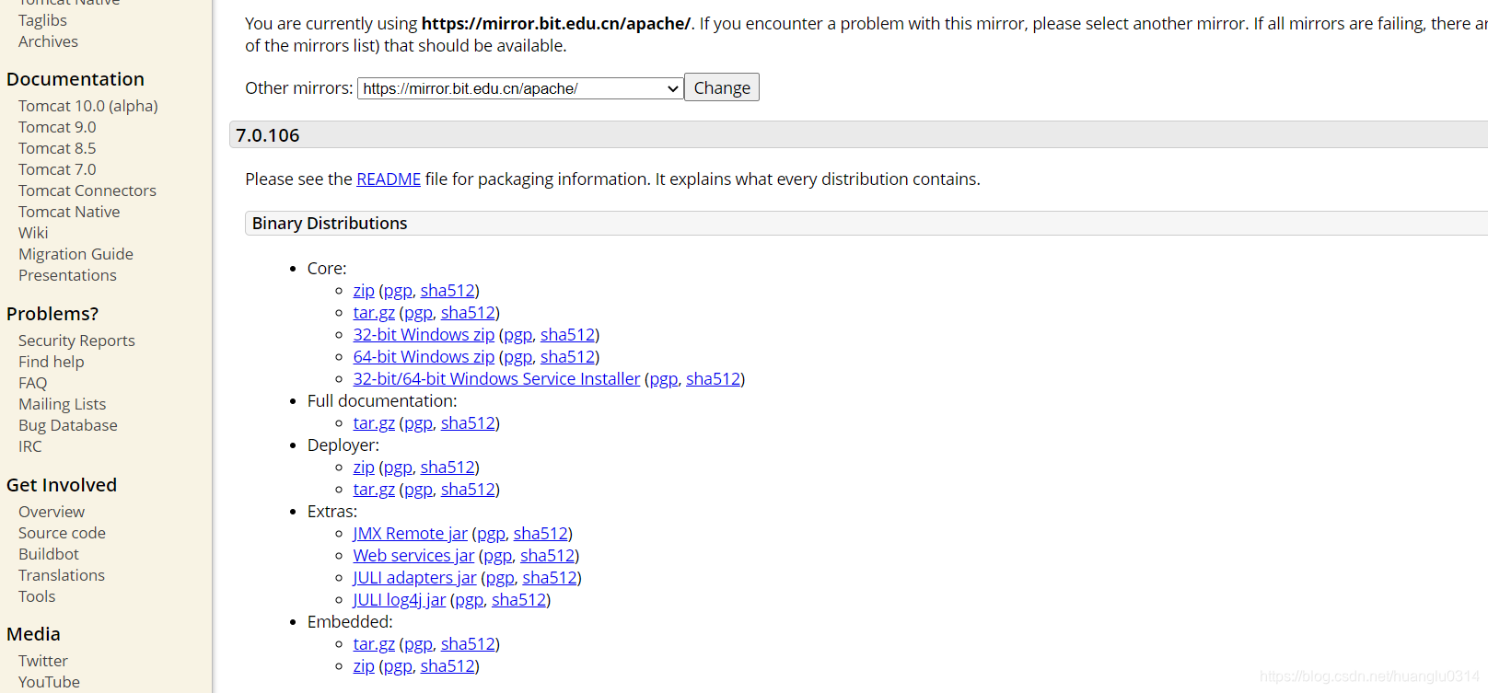Open Bug Database link
This screenshot has width=1488, height=693.
68,425
